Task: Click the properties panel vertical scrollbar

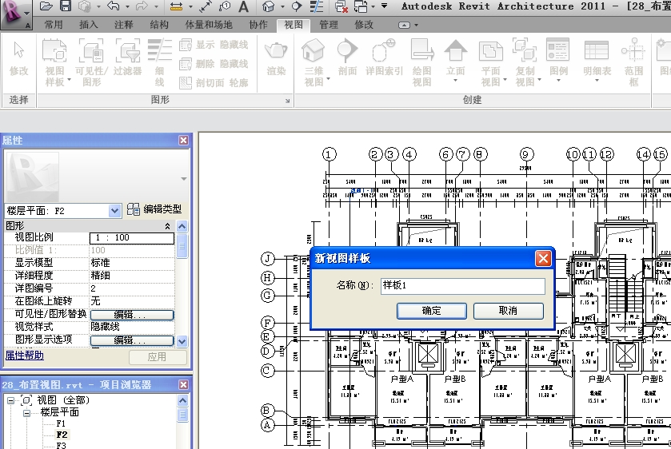Action: [x=182, y=288]
